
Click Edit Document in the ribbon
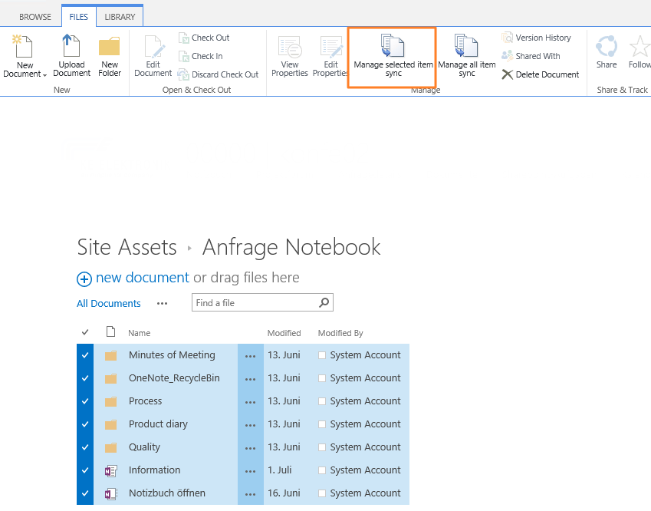click(153, 56)
